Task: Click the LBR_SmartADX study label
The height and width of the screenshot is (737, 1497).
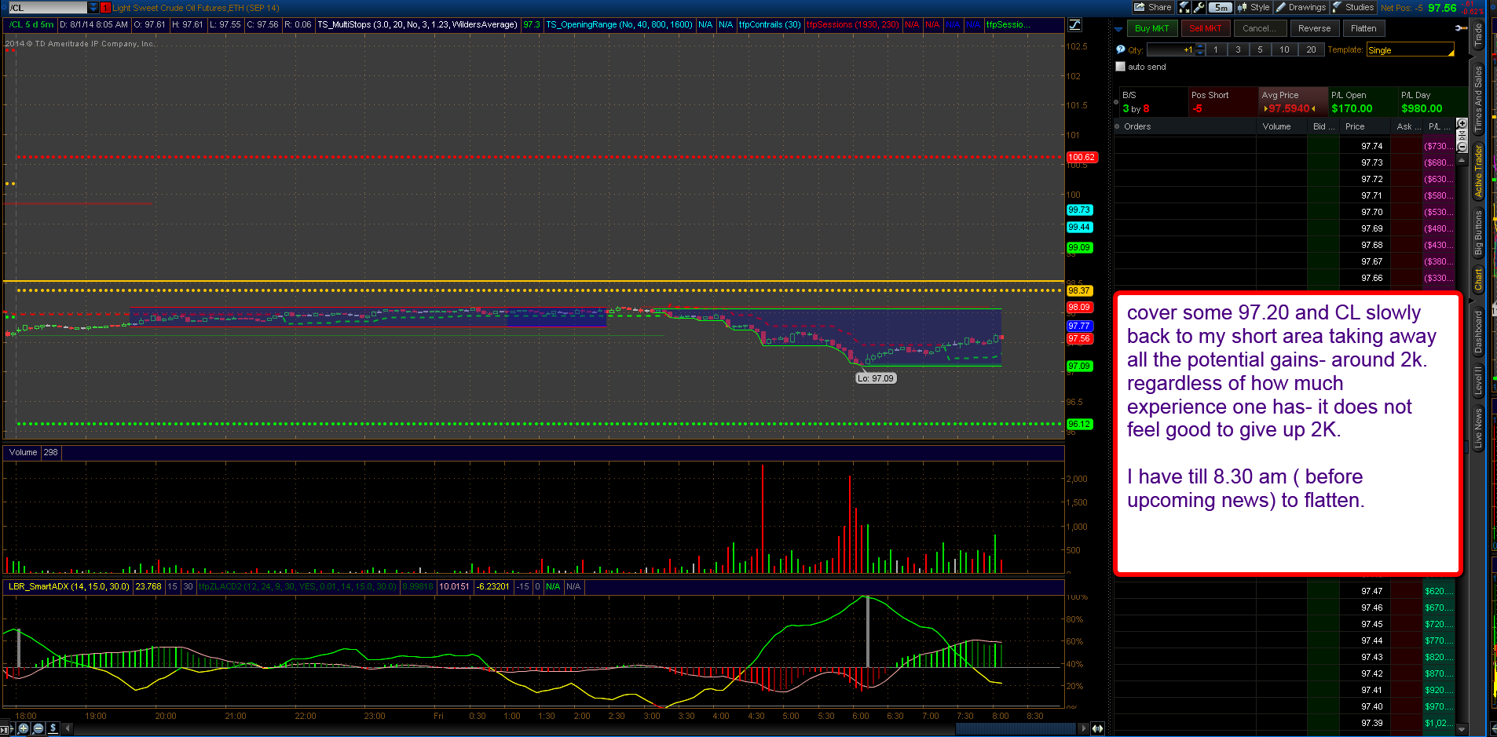Action: tap(68, 586)
